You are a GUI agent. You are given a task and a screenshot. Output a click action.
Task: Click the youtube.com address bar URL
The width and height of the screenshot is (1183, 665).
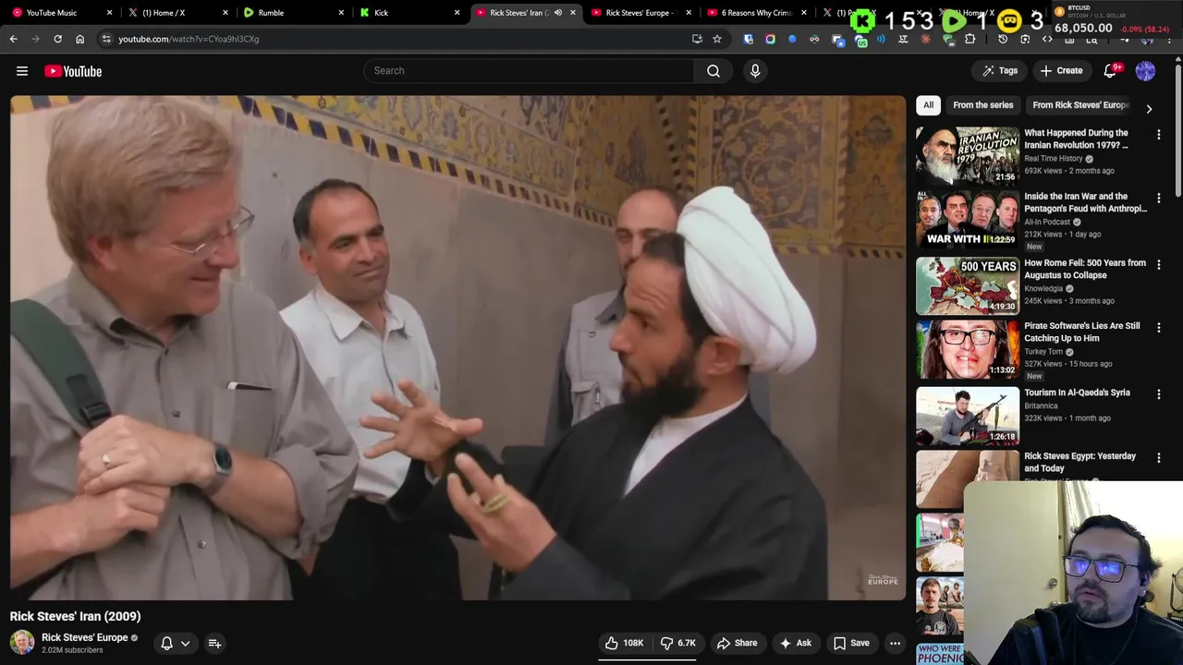pyautogui.click(x=189, y=39)
